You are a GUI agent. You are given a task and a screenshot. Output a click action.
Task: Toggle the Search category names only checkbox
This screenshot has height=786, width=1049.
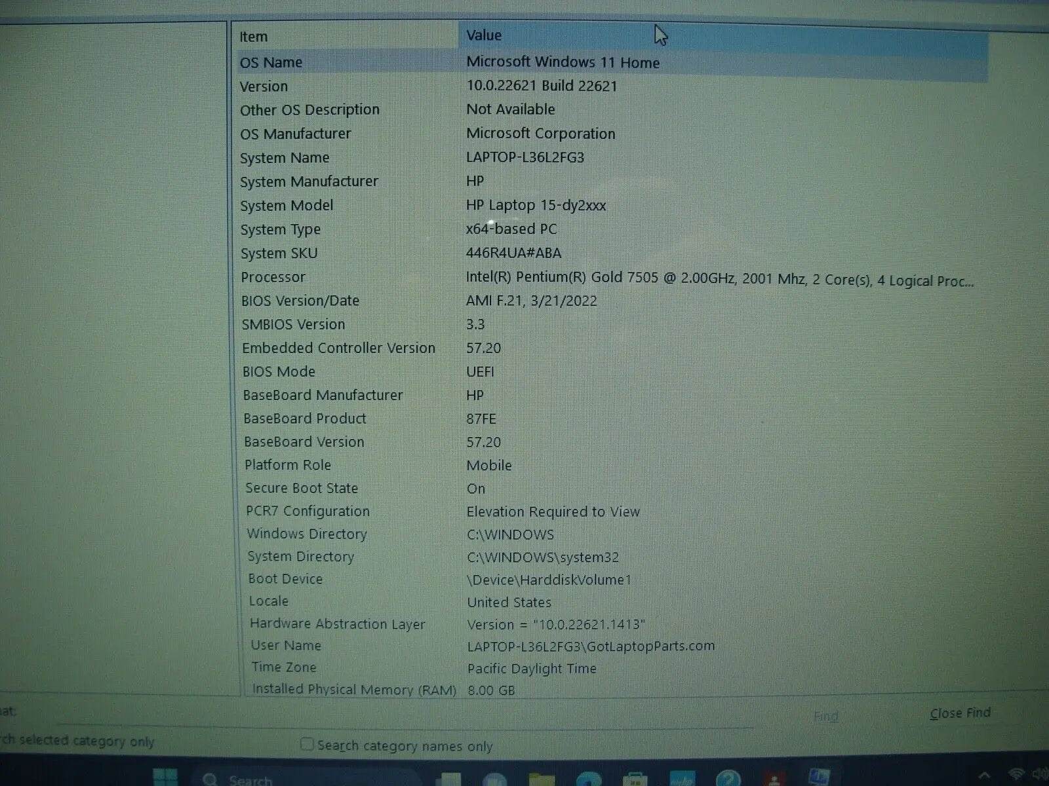tap(306, 745)
